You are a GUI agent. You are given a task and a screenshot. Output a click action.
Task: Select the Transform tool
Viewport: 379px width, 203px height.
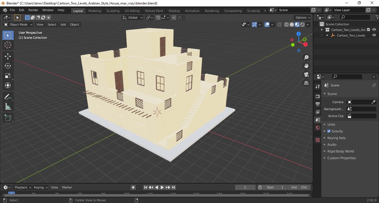pyautogui.click(x=8, y=85)
